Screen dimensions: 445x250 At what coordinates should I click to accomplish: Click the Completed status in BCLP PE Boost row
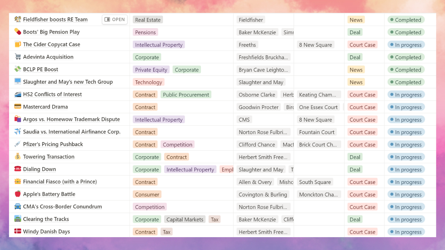tap(406, 70)
